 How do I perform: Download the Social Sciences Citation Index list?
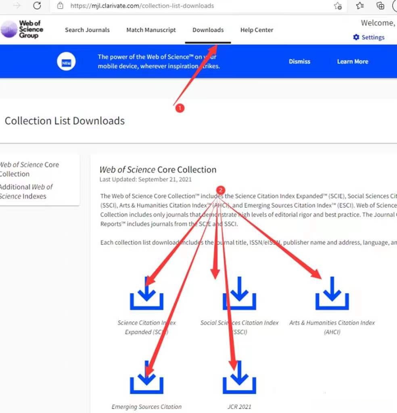coord(239,293)
